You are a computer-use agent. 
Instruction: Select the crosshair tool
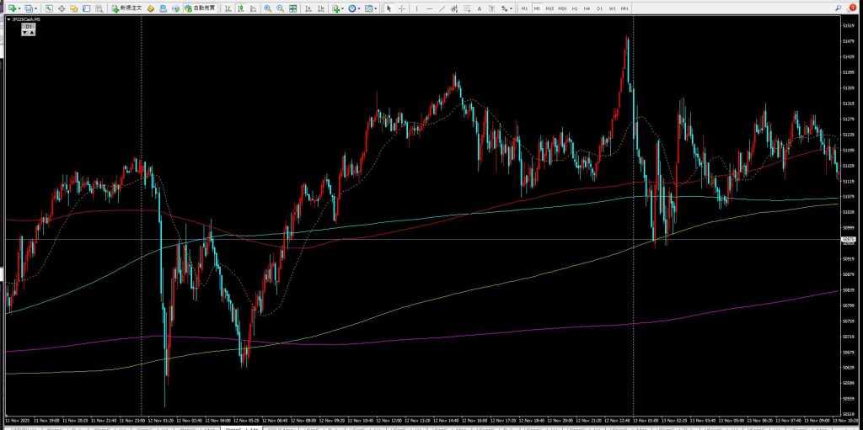click(x=401, y=8)
